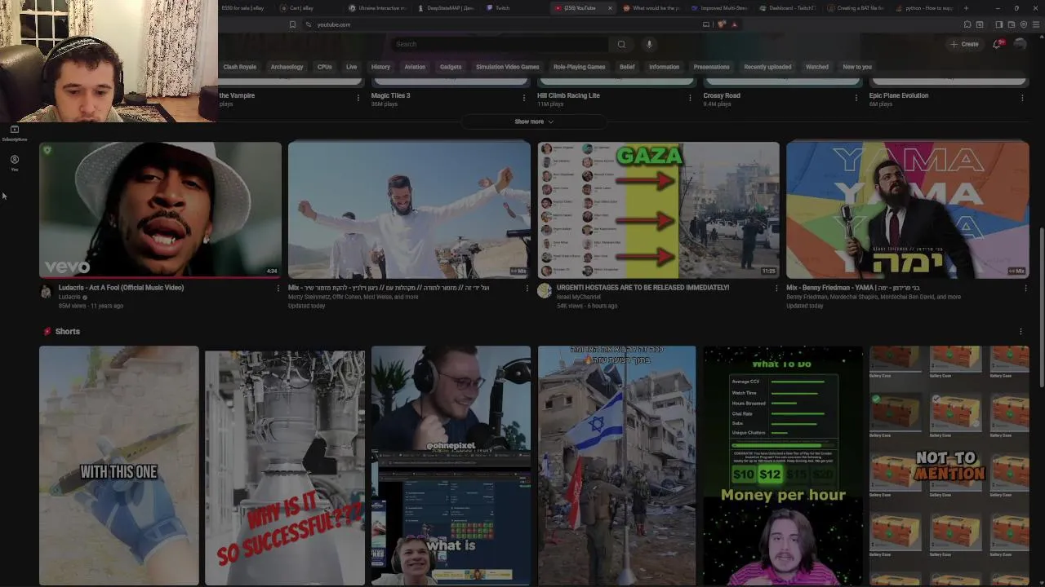Viewport: 1045px width, 587px height.
Task: Open options for Benny Friedman mix
Action: tap(1025, 288)
